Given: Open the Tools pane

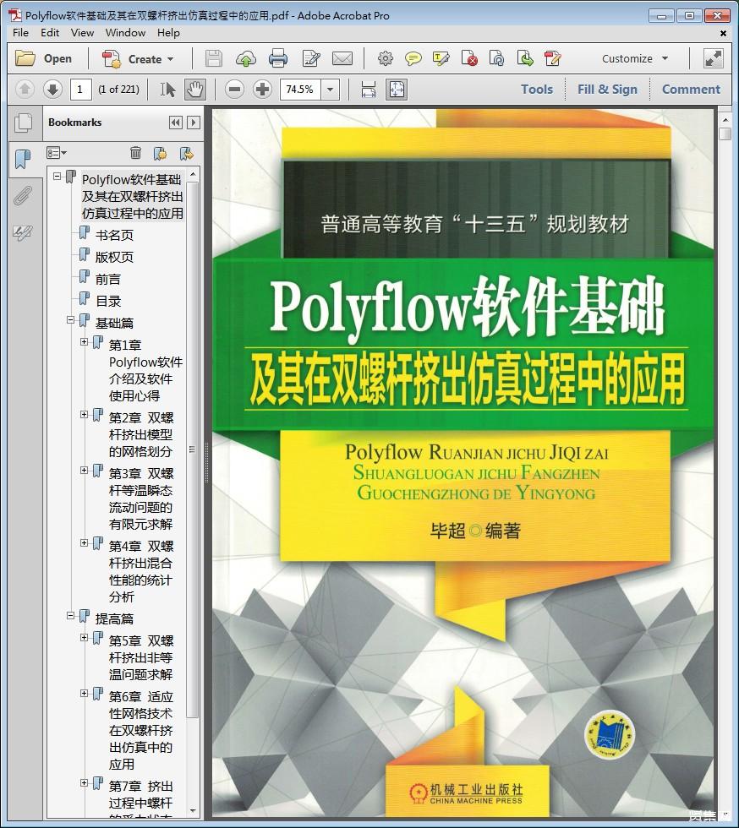Looking at the screenshot, I should pyautogui.click(x=537, y=90).
